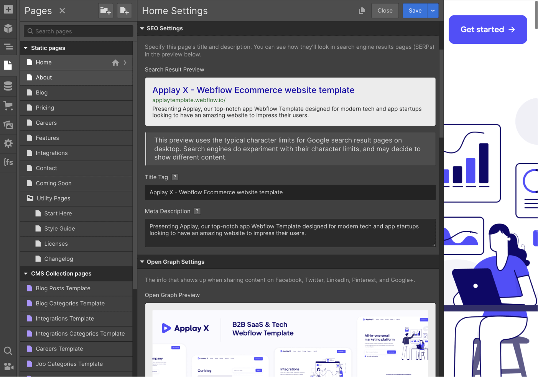Select the Start Here page

click(76, 213)
